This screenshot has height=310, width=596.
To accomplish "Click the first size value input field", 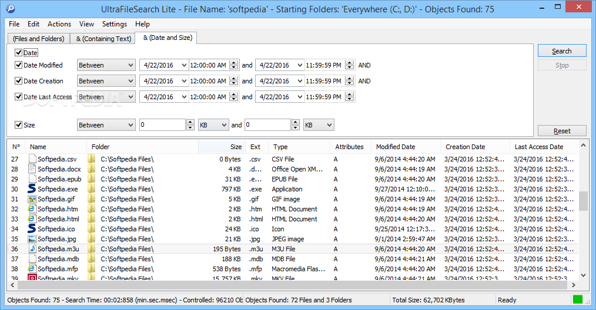I will (163, 125).
